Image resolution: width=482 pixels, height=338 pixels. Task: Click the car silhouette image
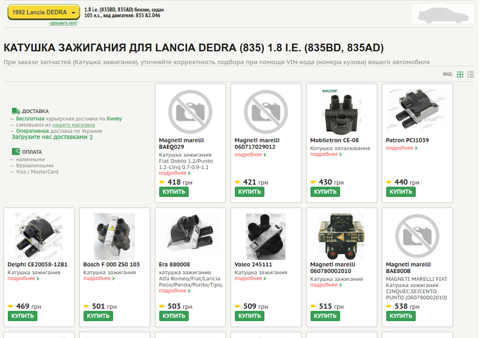pos(443,14)
